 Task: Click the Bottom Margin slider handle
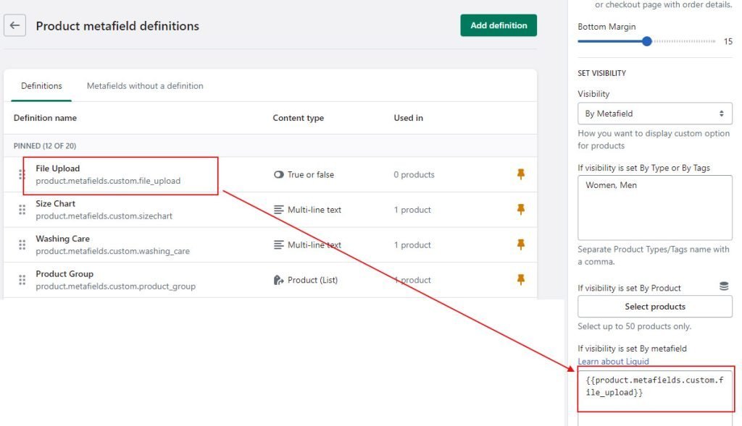point(647,41)
